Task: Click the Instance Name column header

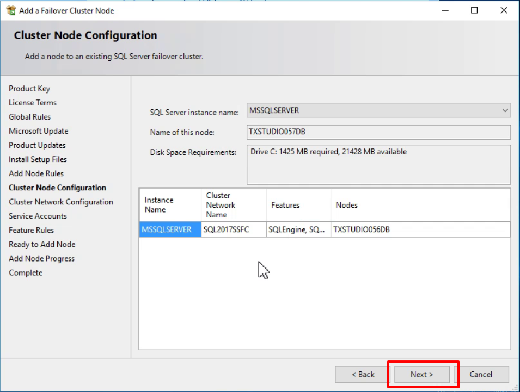Action: (x=170, y=205)
